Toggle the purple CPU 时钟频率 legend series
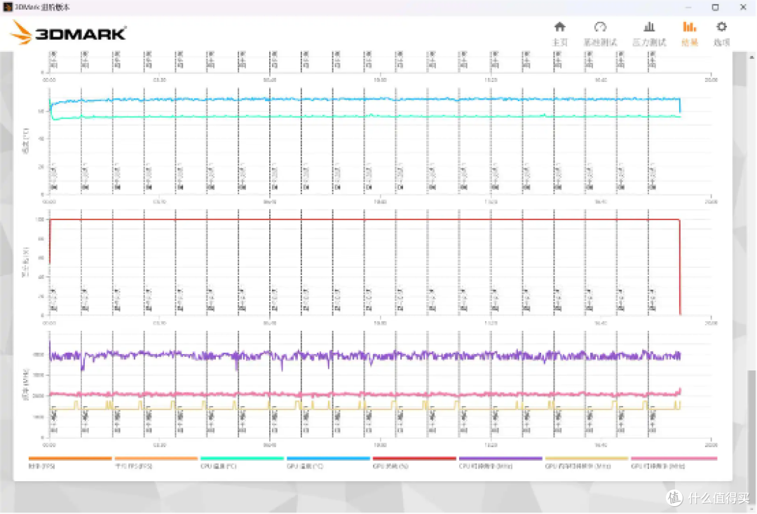 click(x=500, y=462)
